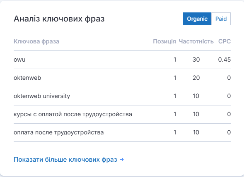244x177 pixels.
Task: Click the 'Позиція' column header
Action: click(164, 41)
